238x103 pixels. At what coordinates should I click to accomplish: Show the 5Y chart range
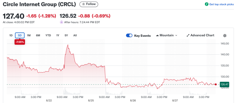[x=66, y=35]
